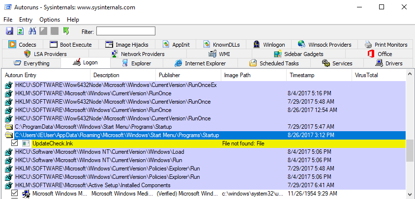Viewport: 415px width, 199px height.
Task: Click the vertical scrollbar thumb
Action: [x=410, y=150]
